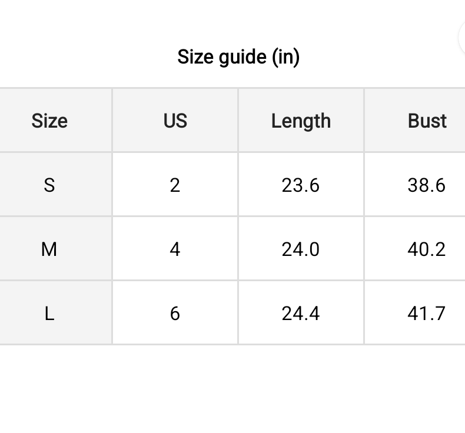Viewport: 465px width, 433px height.
Task: Click the 38.6 bust value
Action: pyautogui.click(x=427, y=185)
